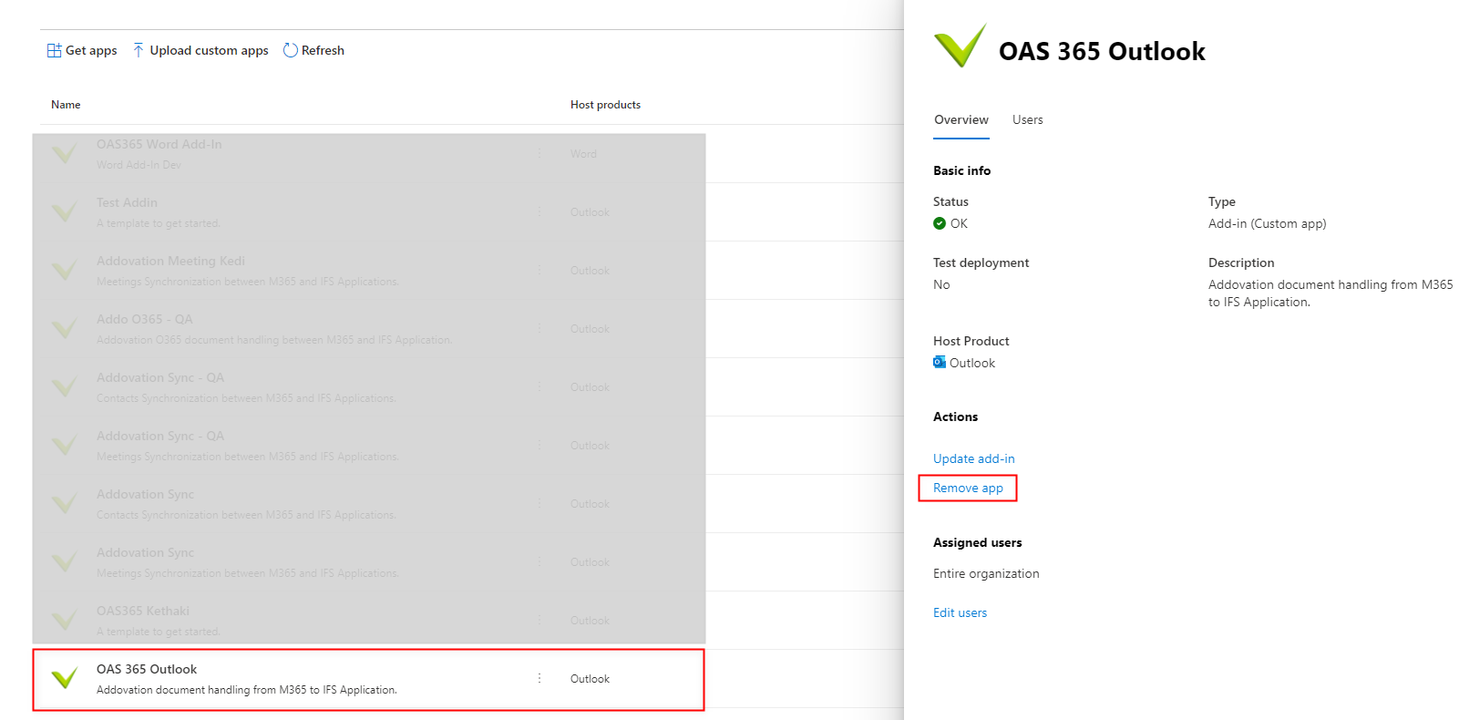Click the Outlook host product label in panel
This screenshot has width=1459, height=720.
coord(972,363)
